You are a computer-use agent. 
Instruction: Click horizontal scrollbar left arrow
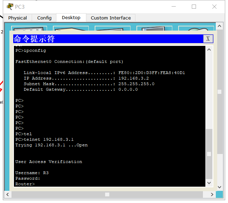coord(8,194)
